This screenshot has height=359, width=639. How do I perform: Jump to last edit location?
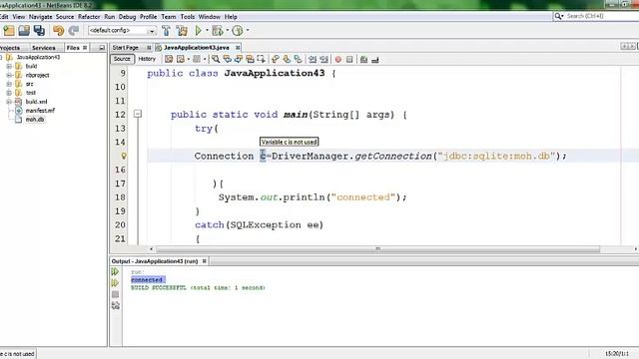[169, 60]
